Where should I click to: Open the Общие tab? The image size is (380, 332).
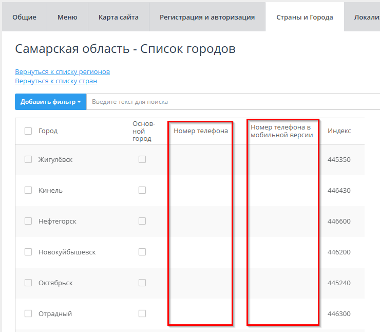[x=24, y=17]
